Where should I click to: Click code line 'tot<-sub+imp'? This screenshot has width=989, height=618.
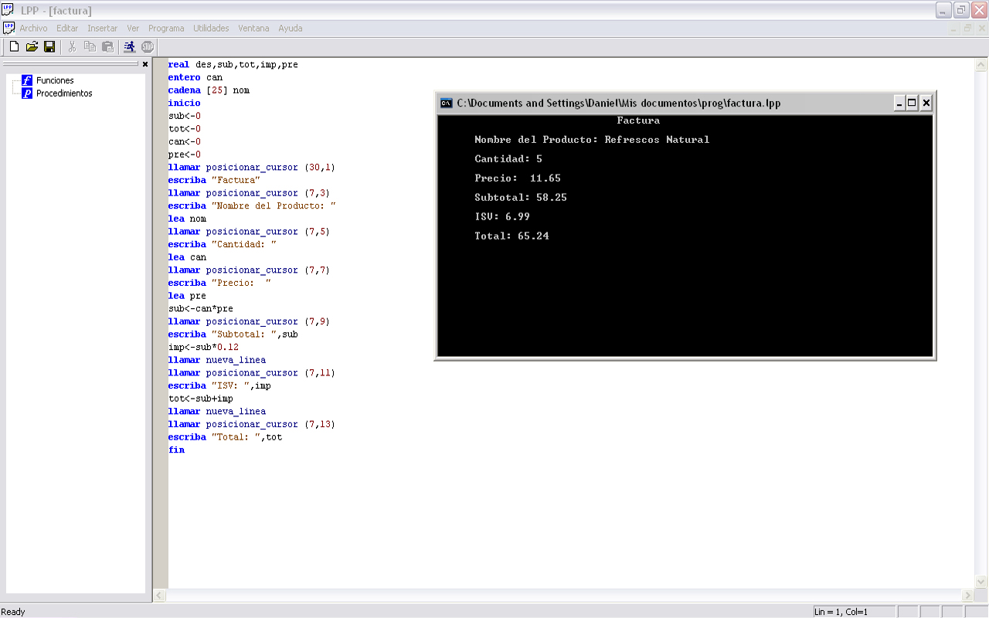coord(200,399)
